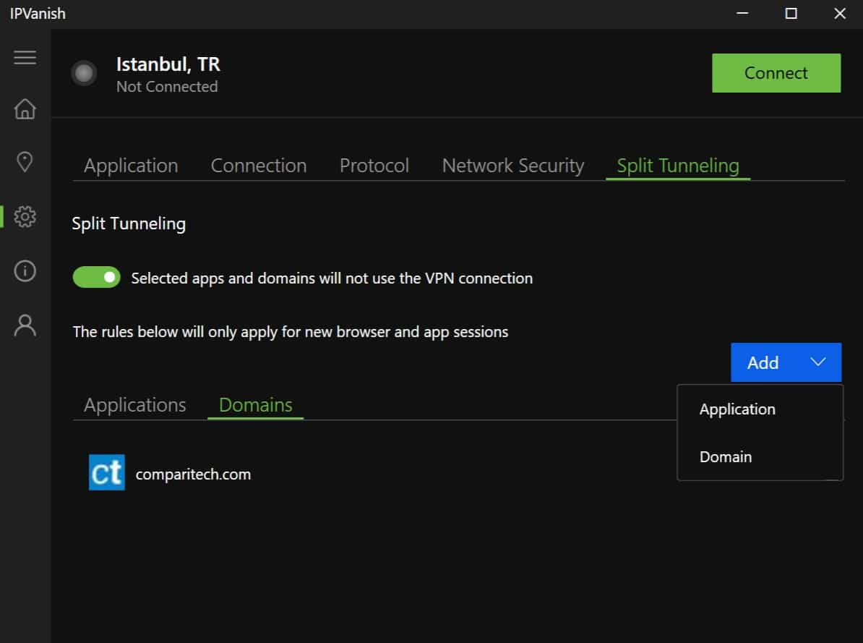Disable the Split Tunneling toggle switch

(x=96, y=277)
